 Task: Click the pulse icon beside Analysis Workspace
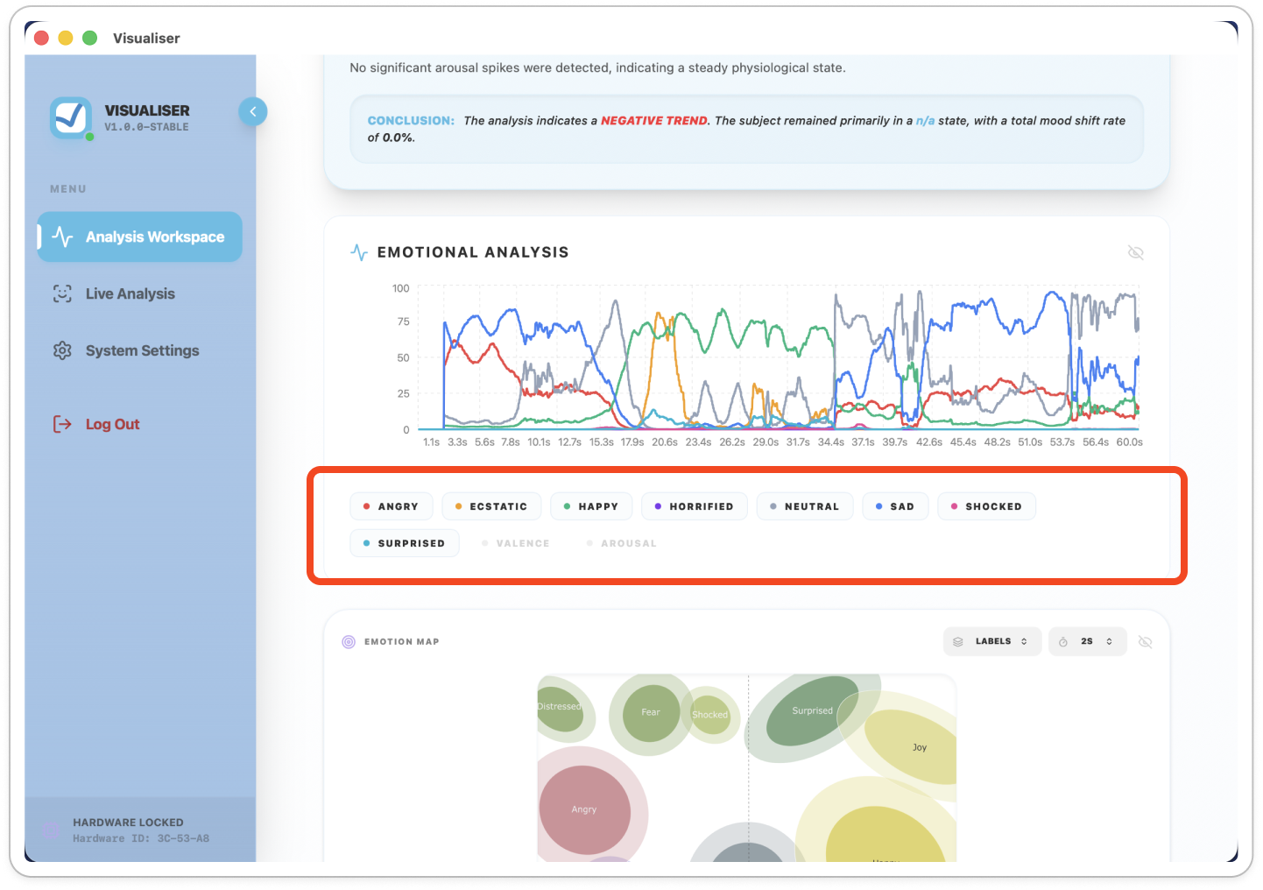[62, 237]
